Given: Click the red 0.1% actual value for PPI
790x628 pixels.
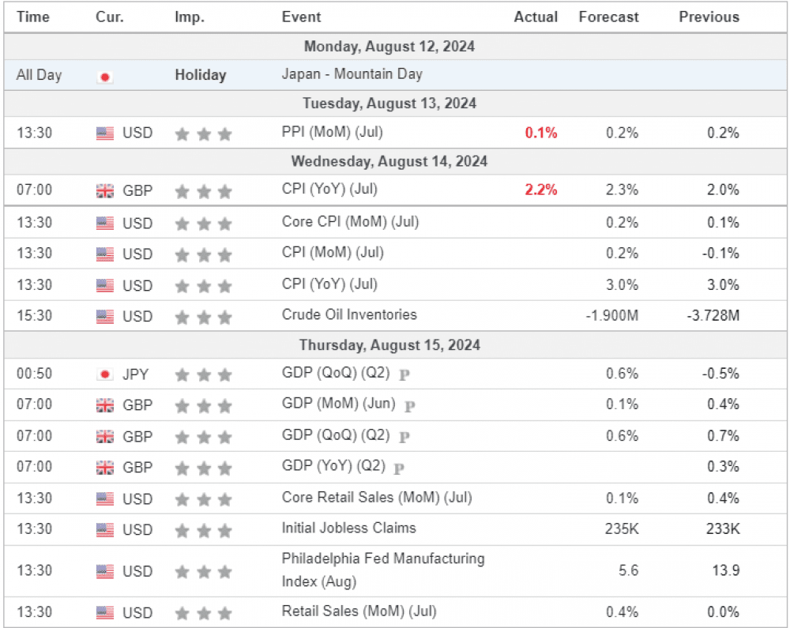Looking at the screenshot, I should coord(541,133).
